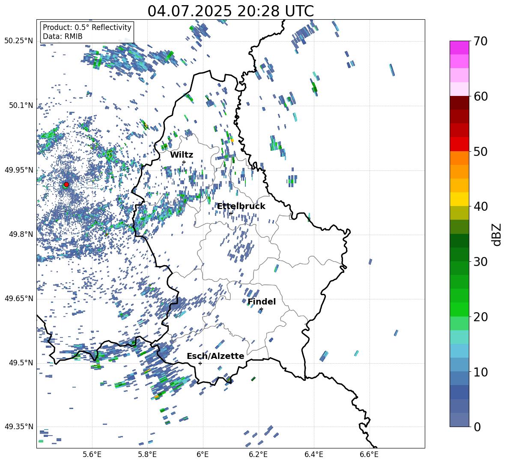
Task: Select the Esch/Alzette city label
Action: 215,356
